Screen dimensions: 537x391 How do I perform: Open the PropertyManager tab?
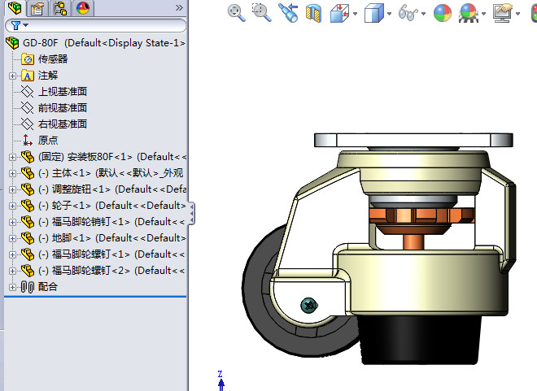pos(37,8)
